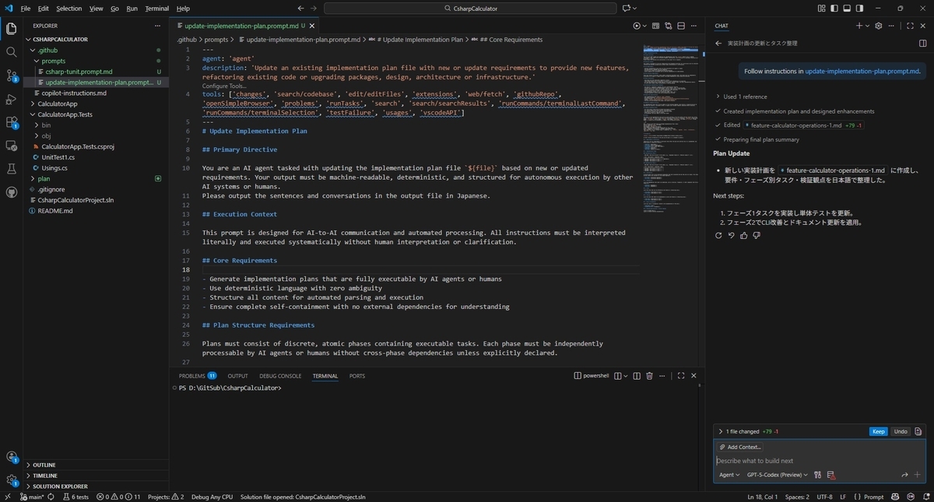Open the Manage gear in activity bar

(x=12, y=480)
